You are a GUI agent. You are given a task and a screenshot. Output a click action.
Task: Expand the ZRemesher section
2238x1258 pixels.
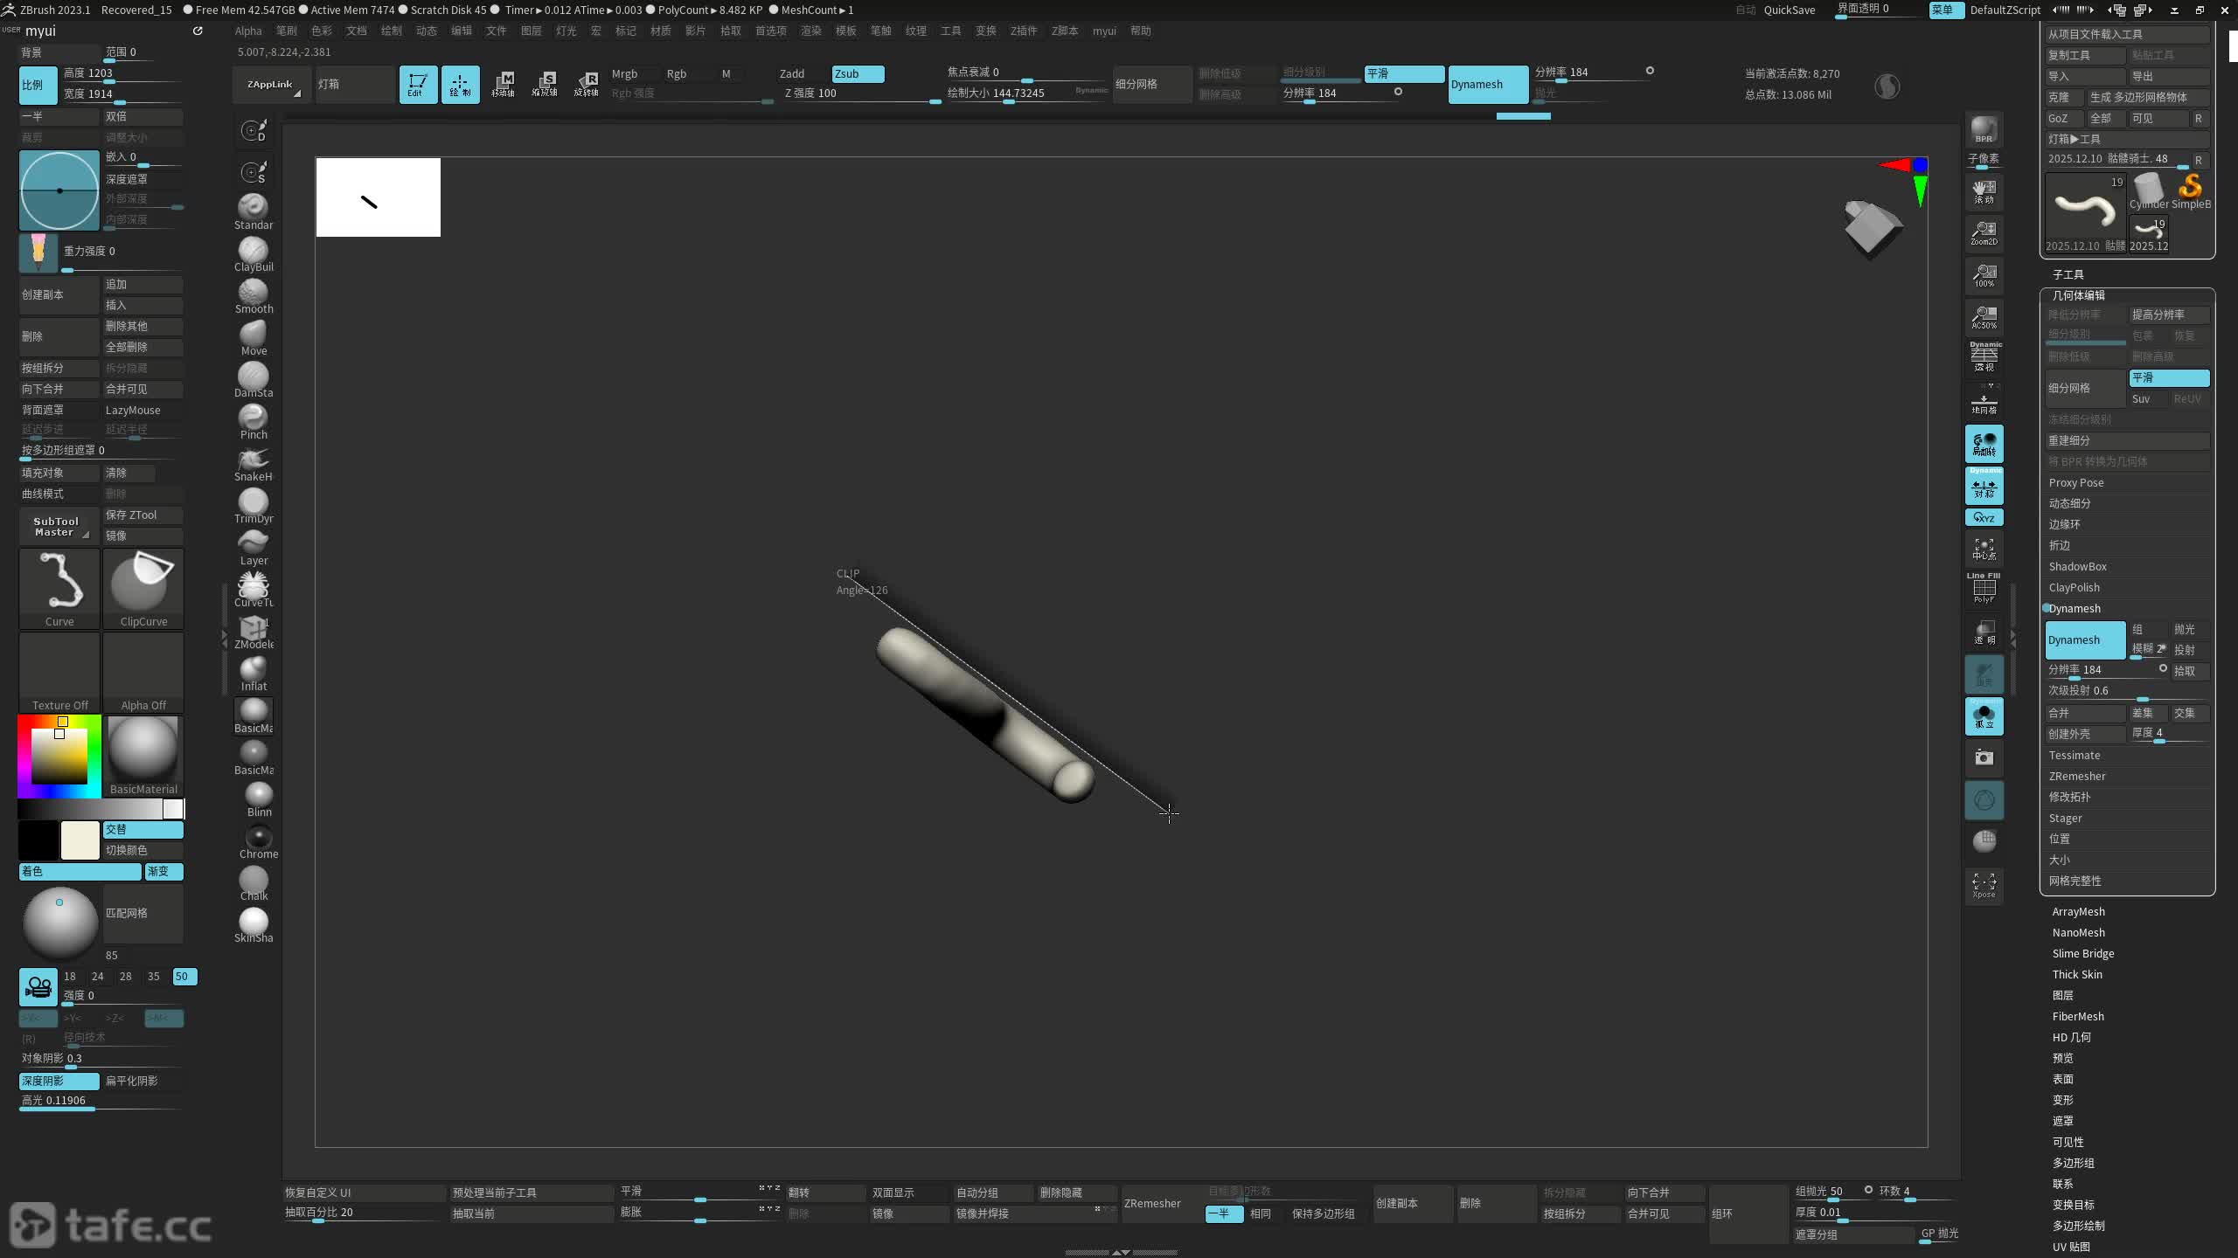click(x=2077, y=776)
